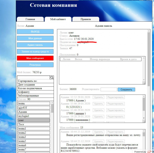Click the Сетевая компания site title
154x153 pixels.
pyautogui.click(x=53, y=5)
